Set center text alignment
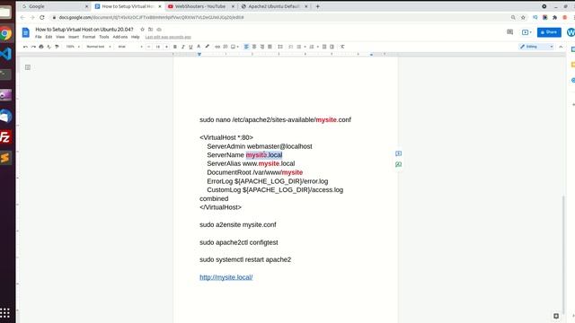This screenshot has width=575, height=323. [x=254, y=47]
